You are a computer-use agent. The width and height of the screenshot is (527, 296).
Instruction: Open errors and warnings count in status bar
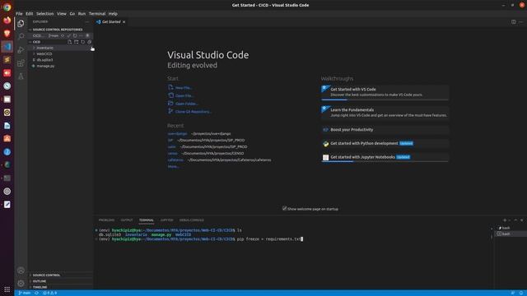[49, 293]
